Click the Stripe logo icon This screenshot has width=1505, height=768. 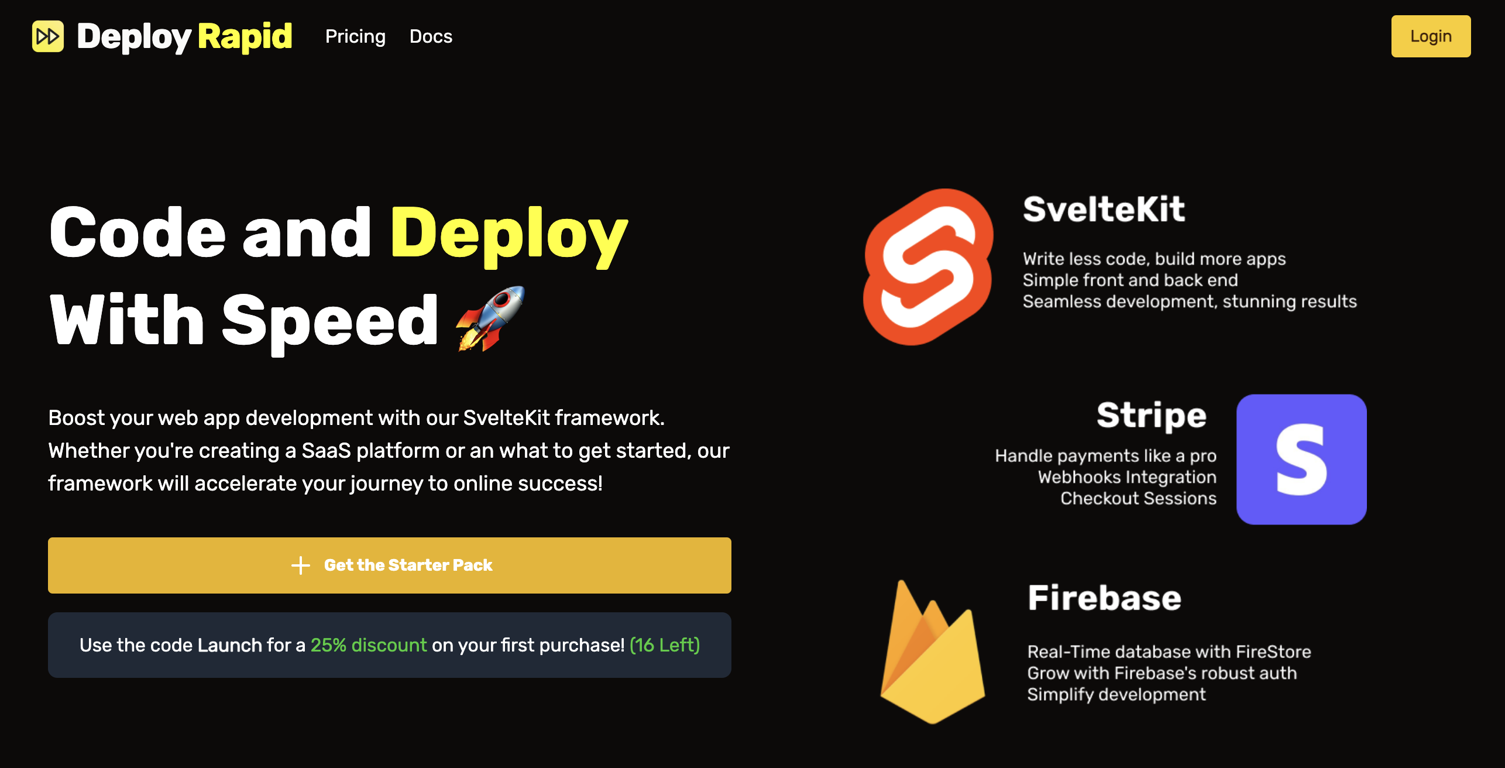(x=1301, y=460)
